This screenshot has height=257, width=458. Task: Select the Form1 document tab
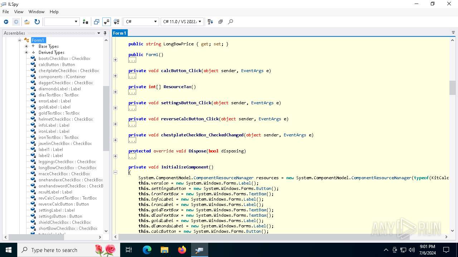[x=120, y=33]
